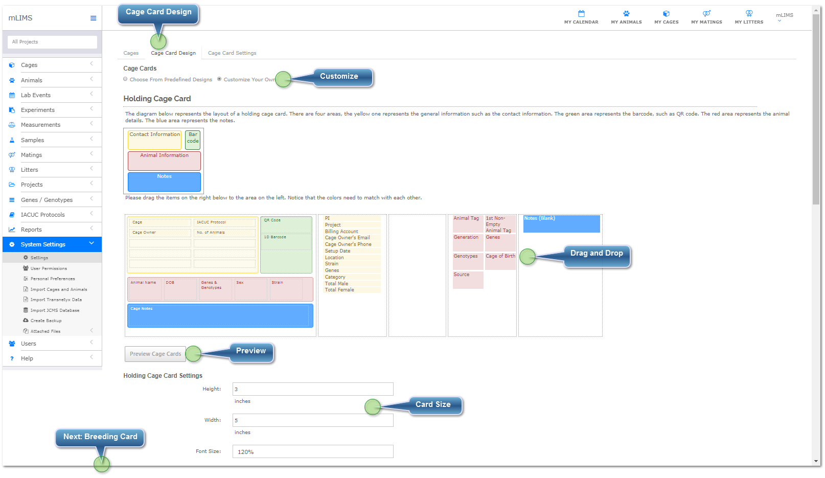Image resolution: width=825 pixels, height=478 pixels.
Task: Click the Genes / Genotypes list icon
Action: [12, 200]
